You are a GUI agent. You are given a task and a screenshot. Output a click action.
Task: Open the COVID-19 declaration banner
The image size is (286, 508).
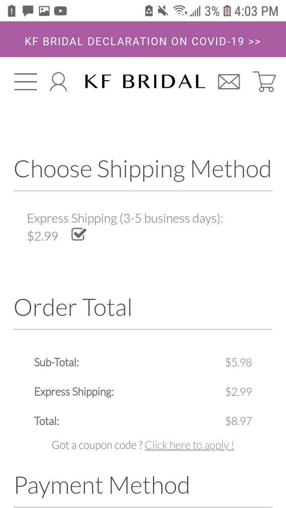[143, 41]
